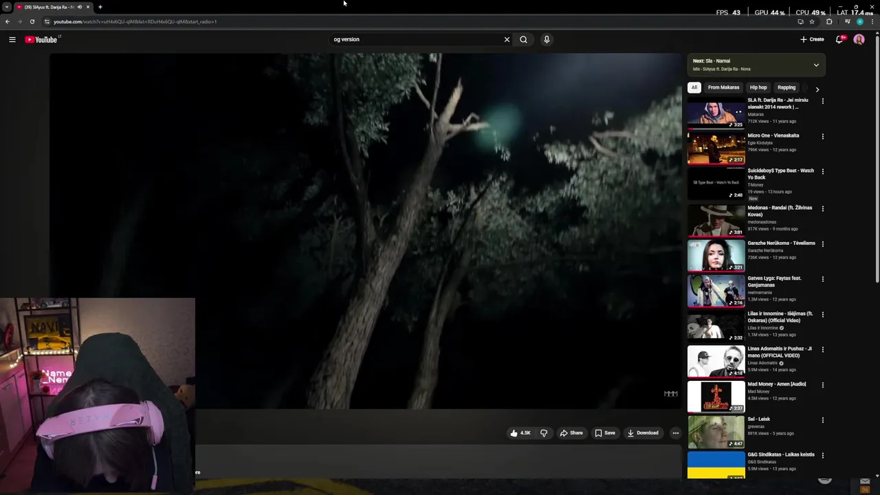Image resolution: width=880 pixels, height=495 pixels.
Task: Open the install/cast screen icon in address bar
Action: [800, 21]
